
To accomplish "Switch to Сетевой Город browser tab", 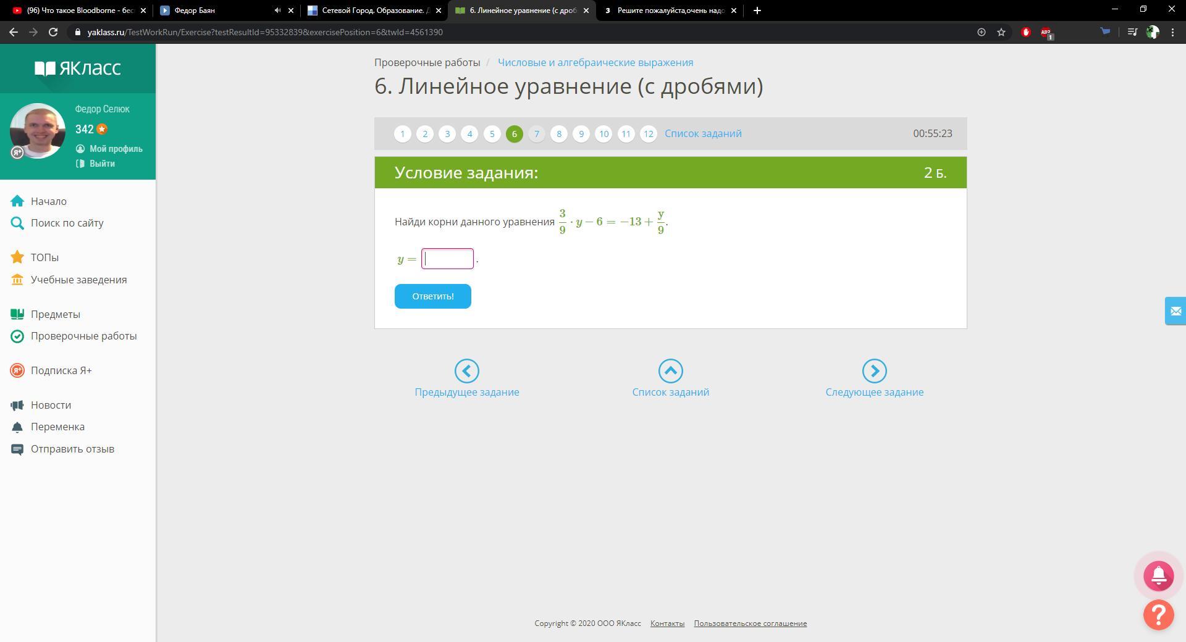I will point(374,10).
